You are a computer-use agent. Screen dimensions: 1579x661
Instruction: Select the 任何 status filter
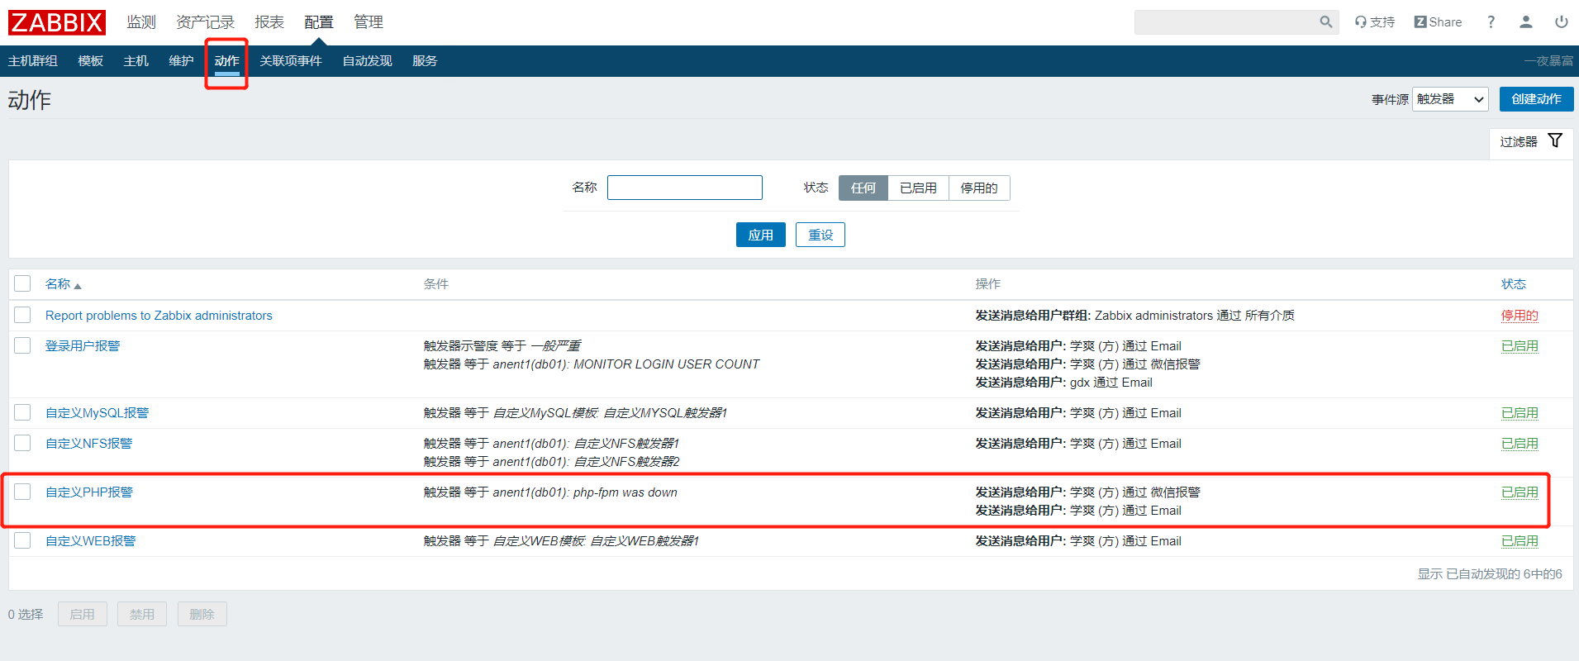[863, 188]
